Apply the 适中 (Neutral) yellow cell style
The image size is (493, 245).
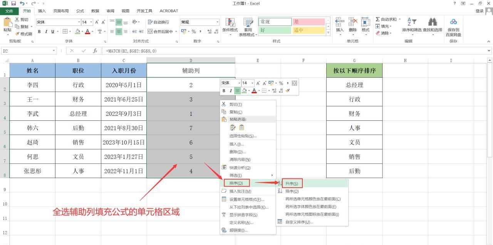point(308,30)
